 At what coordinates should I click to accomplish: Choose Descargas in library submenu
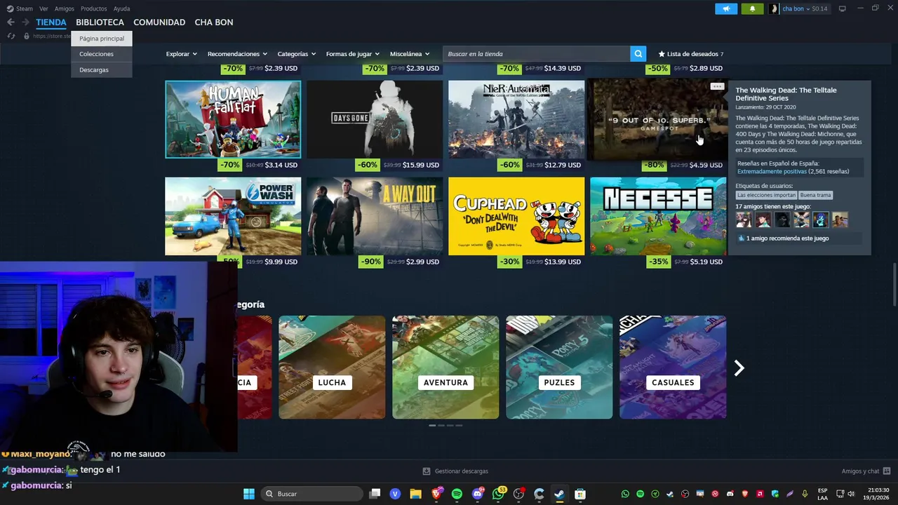[102, 69]
